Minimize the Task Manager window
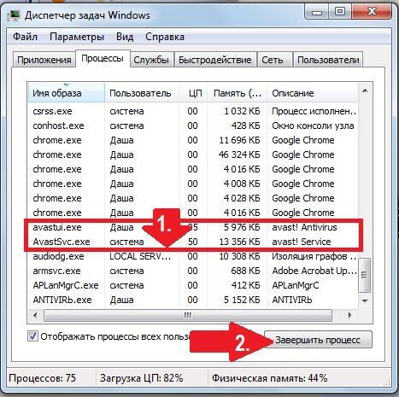The image size is (399, 397). 317,12
